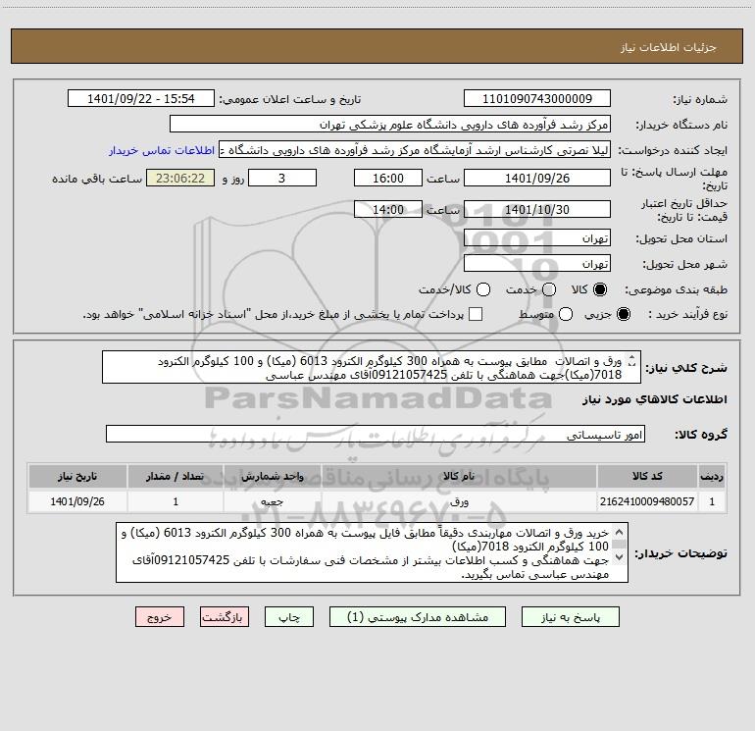Click the request creator field لیلا نصرتی
The image size is (755, 731).
coord(415,150)
